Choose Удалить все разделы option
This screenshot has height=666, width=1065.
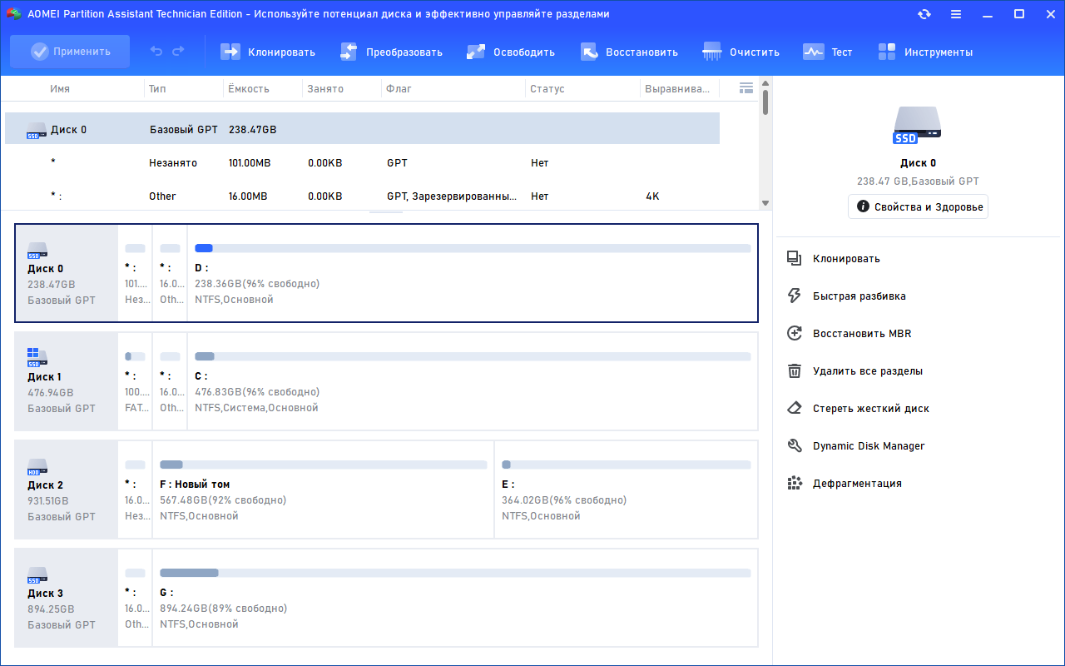[x=867, y=370]
